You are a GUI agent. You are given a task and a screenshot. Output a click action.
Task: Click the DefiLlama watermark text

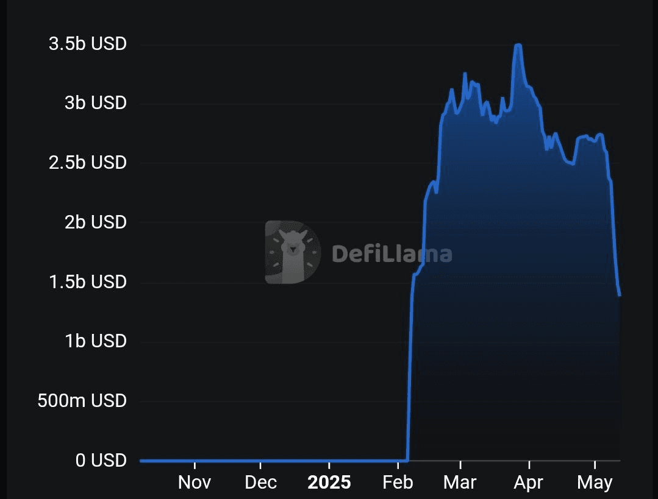point(392,253)
